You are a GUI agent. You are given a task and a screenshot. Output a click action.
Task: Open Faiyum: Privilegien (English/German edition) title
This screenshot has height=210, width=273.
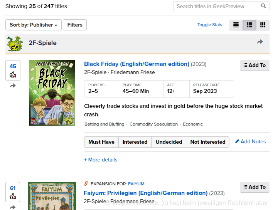tap(145, 193)
